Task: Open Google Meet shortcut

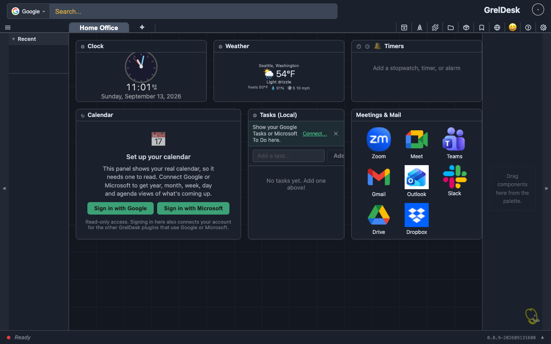Action: point(417,144)
